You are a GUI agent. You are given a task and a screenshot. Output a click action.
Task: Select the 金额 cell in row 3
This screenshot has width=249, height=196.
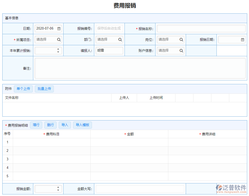[129, 159]
